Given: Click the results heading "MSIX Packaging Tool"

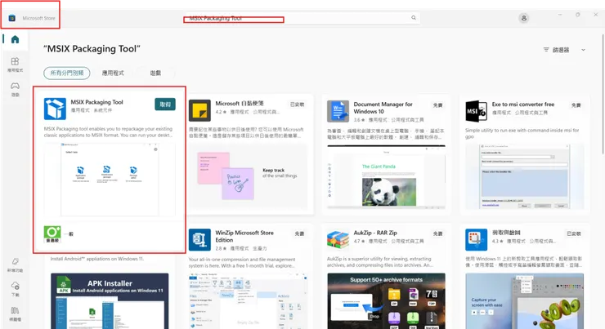Looking at the screenshot, I should [x=92, y=49].
